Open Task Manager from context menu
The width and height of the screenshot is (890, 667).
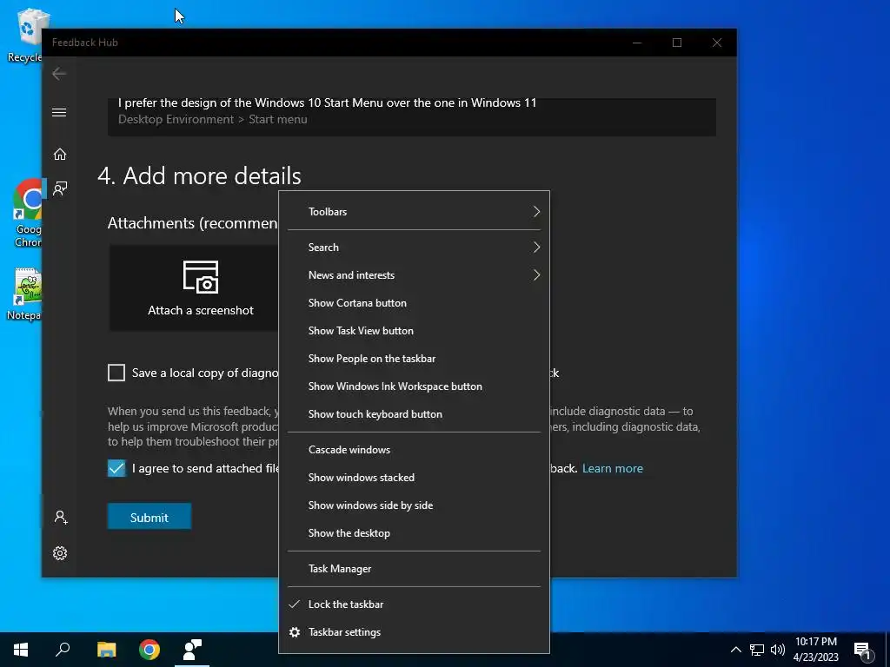tap(414, 569)
